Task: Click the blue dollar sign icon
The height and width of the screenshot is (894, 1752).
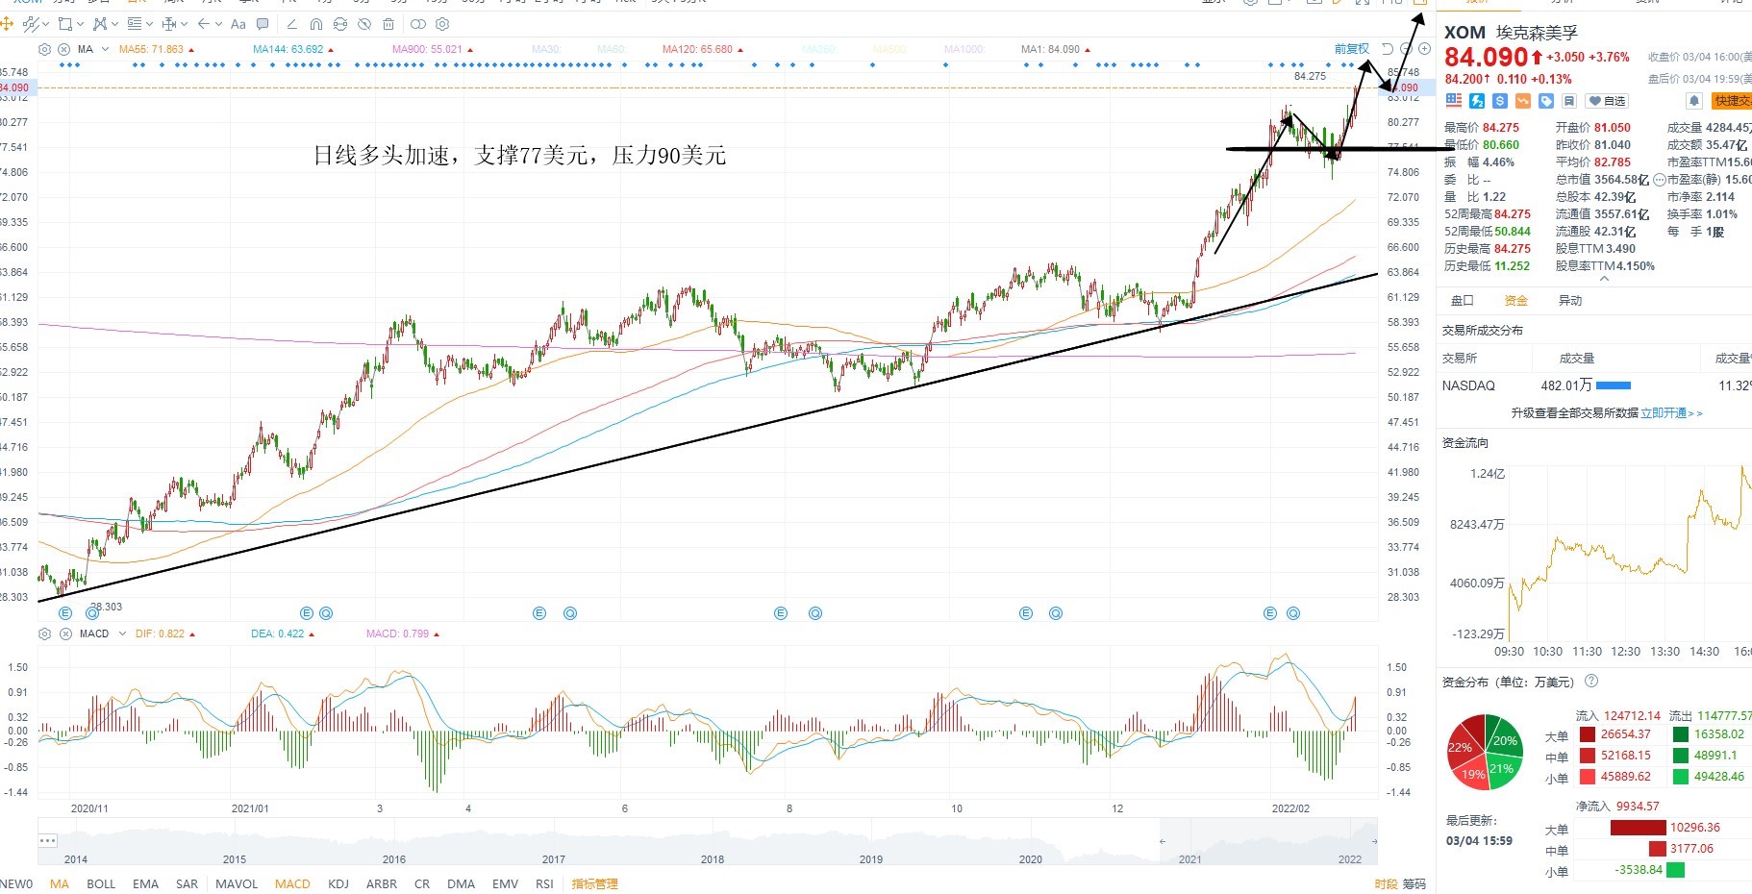Action: [x=1499, y=100]
